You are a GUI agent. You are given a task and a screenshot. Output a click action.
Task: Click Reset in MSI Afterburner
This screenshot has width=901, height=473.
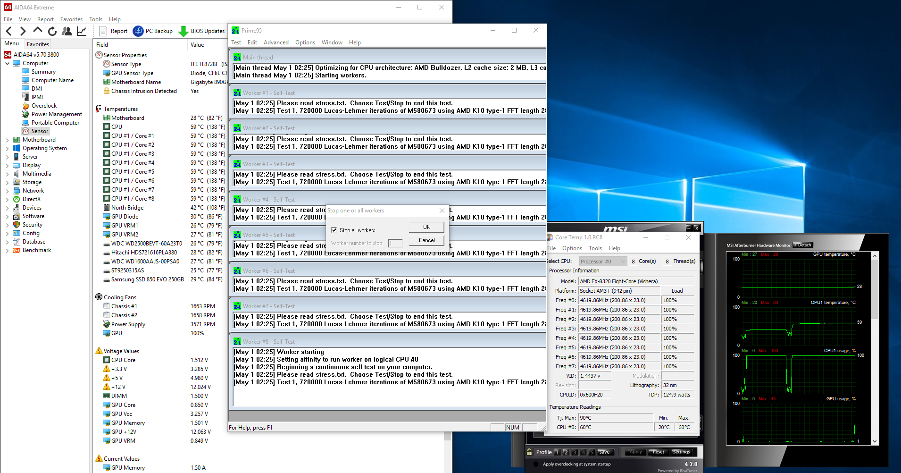[658, 452]
